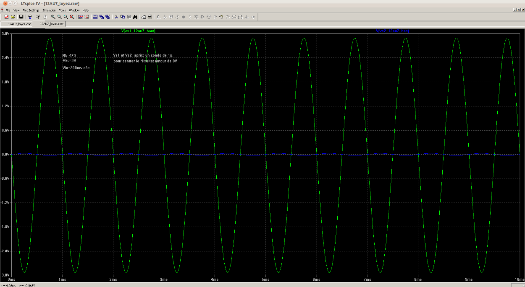The image size is (525, 287).
Task: Tile the windows with the split-pane icon
Action: (x=95, y=17)
